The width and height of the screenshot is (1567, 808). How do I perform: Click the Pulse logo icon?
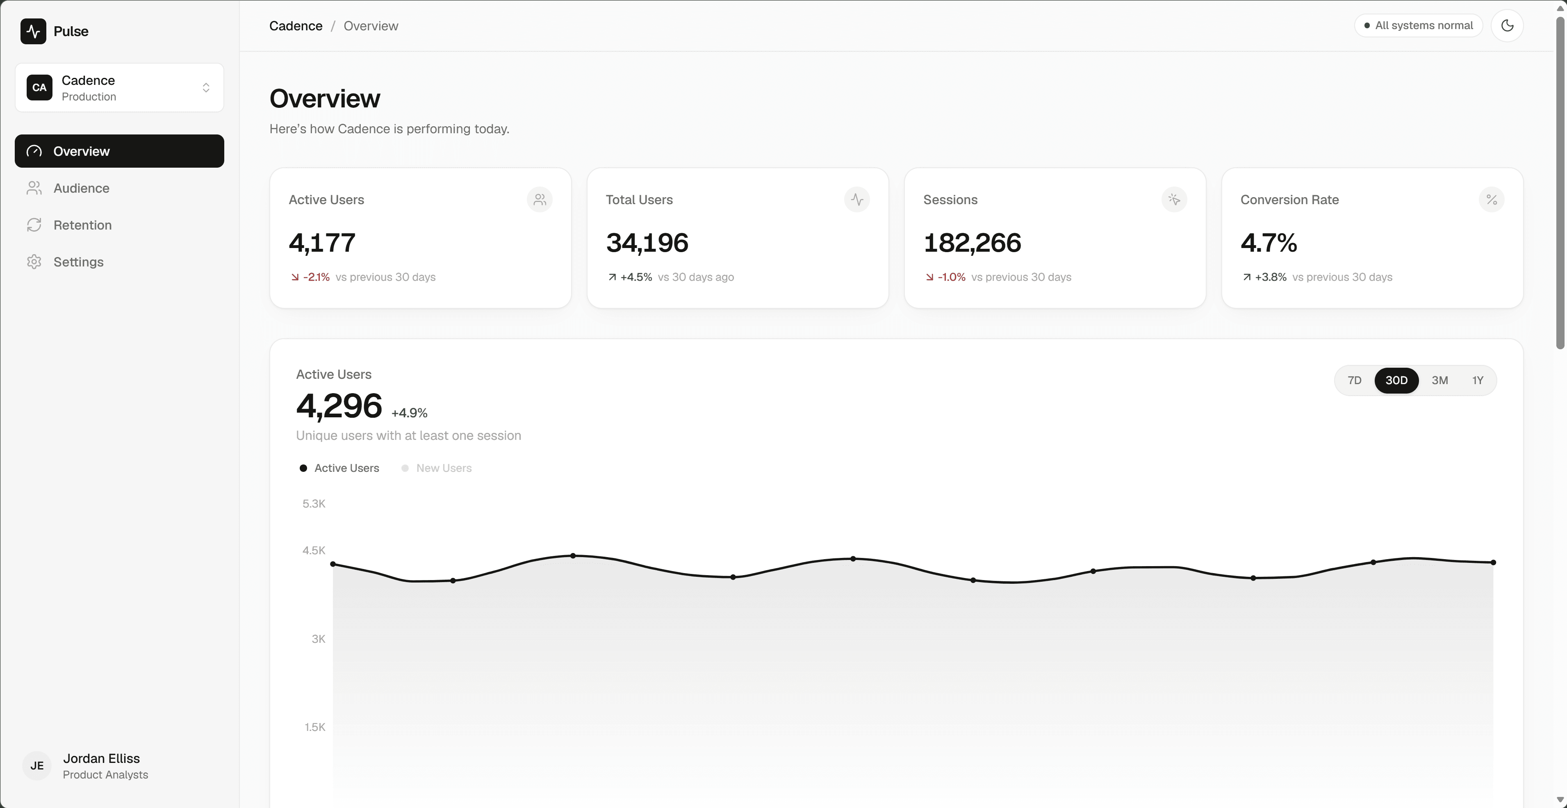tap(34, 31)
